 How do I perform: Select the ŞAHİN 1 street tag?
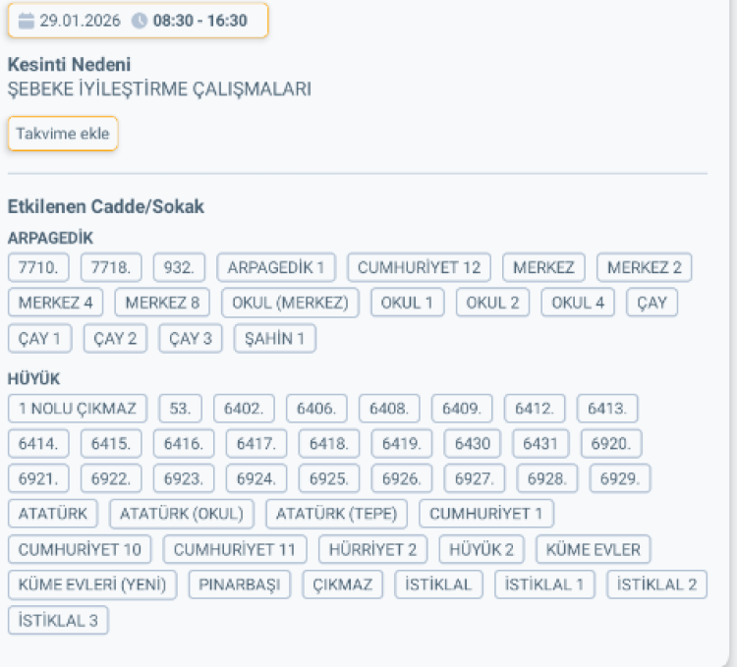point(274,339)
